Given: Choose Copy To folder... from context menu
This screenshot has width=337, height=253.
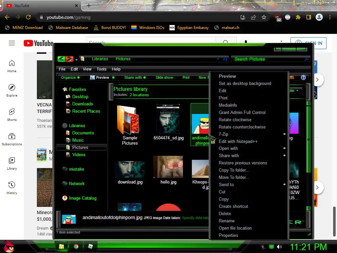Looking at the screenshot, I should (234, 170).
